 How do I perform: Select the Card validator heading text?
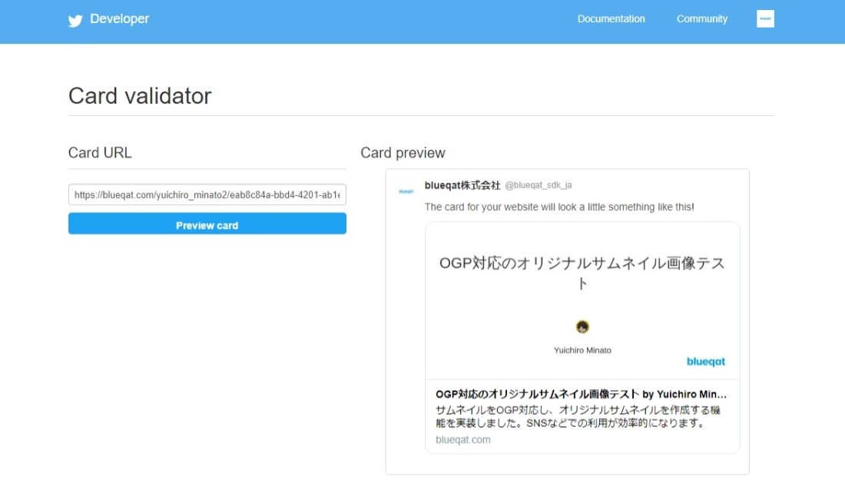click(140, 96)
